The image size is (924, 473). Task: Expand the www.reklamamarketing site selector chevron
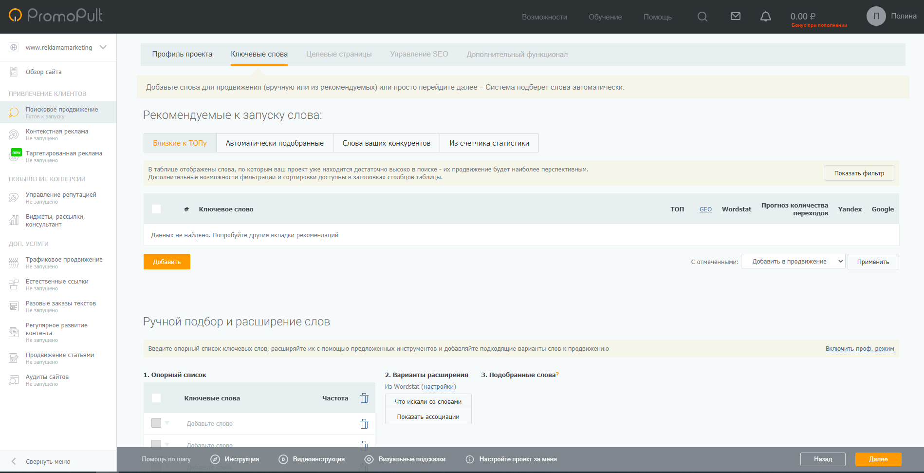coord(103,47)
